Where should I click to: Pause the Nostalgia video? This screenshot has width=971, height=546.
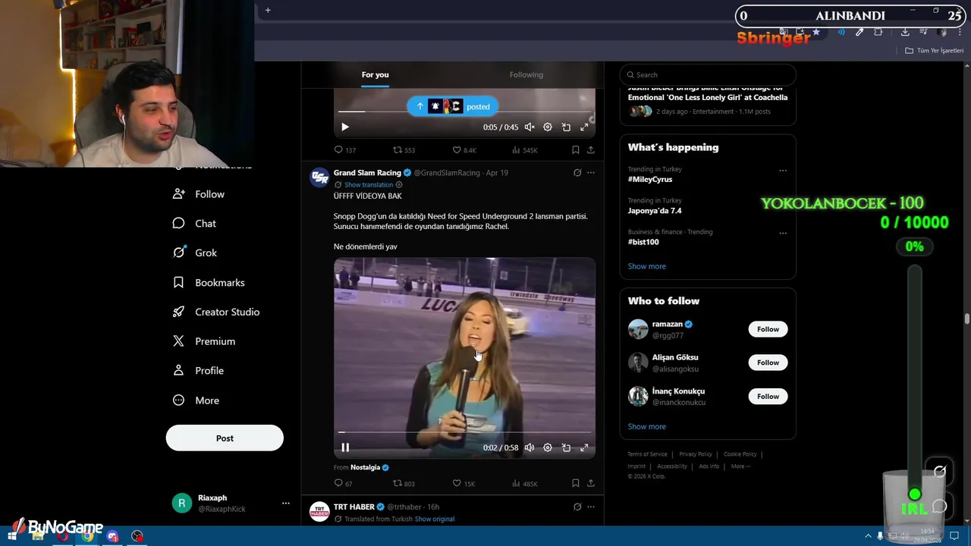345,448
